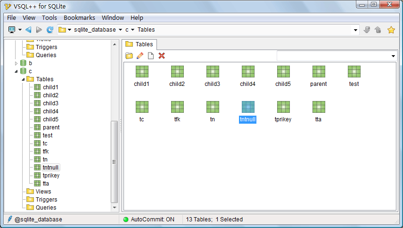Select the child5 table icon in grid
Viewport: 403px width, 228px height.
283,72
